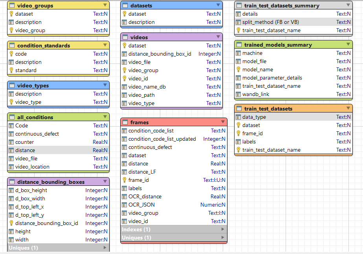The height and width of the screenshot is (254, 363).
Task: Click the table icon in the trained_models_summary header
Action: [x=239, y=45]
